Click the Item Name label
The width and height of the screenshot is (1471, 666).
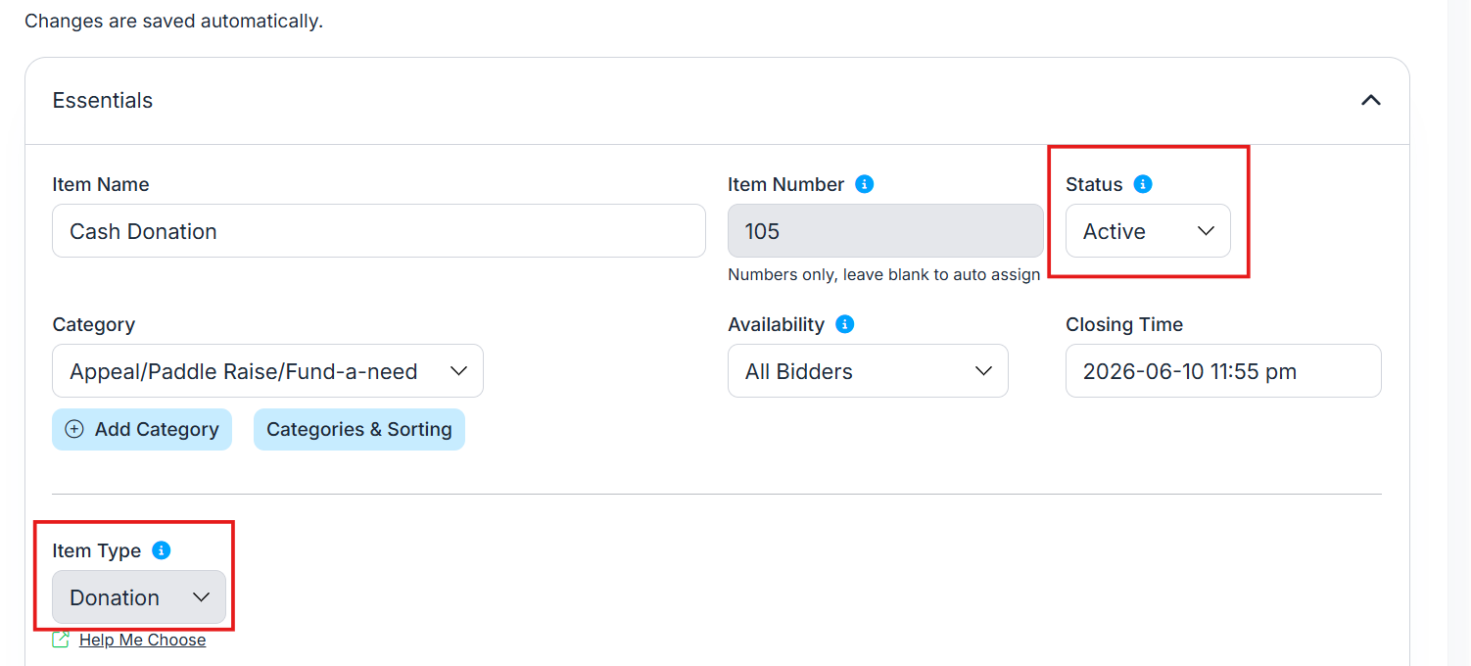[x=101, y=184]
